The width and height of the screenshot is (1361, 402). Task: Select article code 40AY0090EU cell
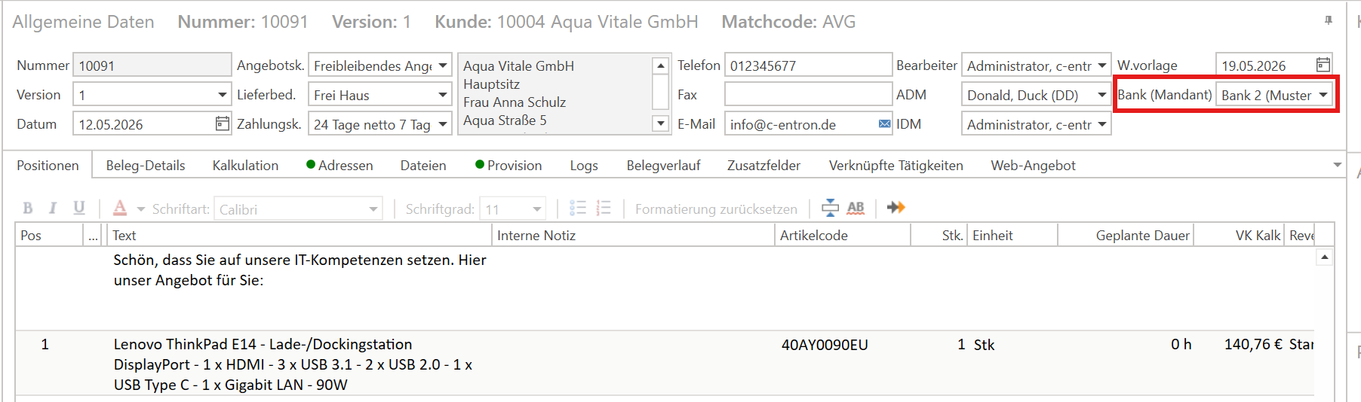(x=825, y=345)
